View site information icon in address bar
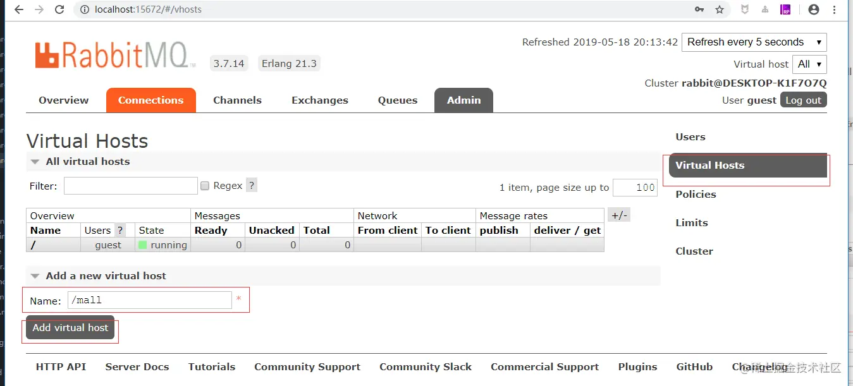 pyautogui.click(x=85, y=9)
